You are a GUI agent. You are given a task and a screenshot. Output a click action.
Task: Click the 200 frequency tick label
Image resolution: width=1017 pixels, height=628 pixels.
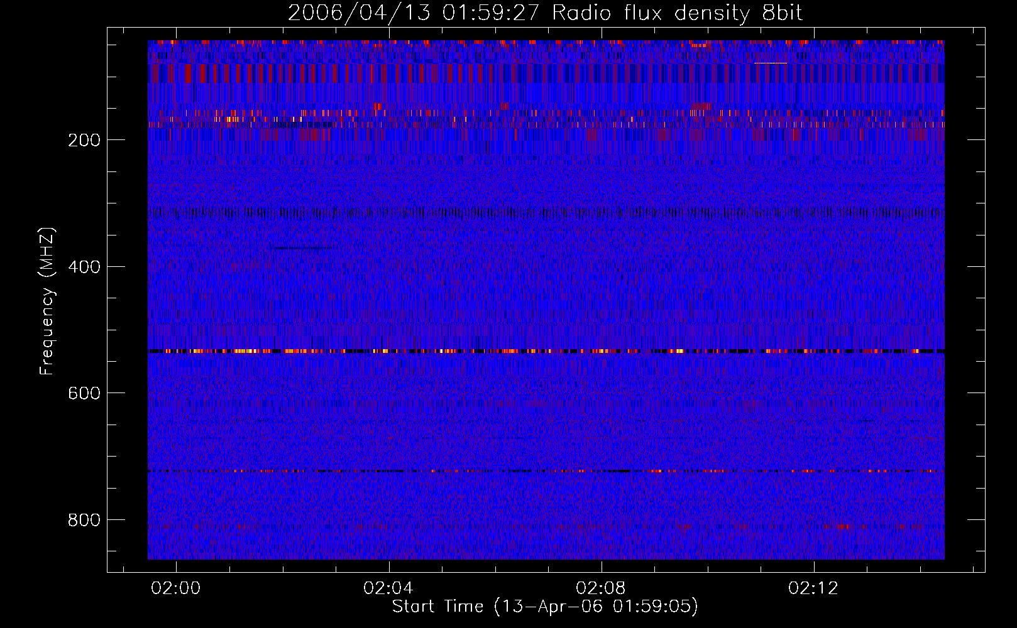click(x=84, y=140)
